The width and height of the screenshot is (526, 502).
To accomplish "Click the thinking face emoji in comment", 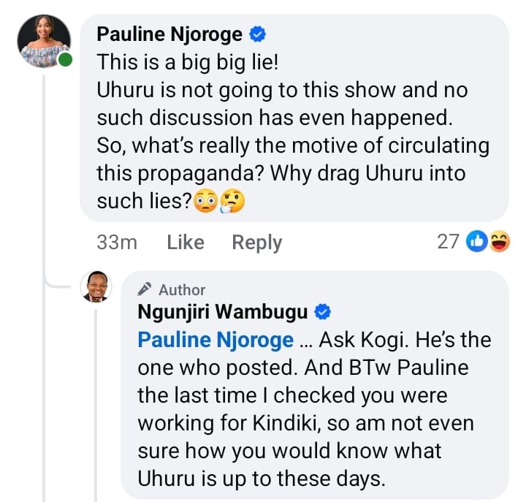I will (233, 202).
